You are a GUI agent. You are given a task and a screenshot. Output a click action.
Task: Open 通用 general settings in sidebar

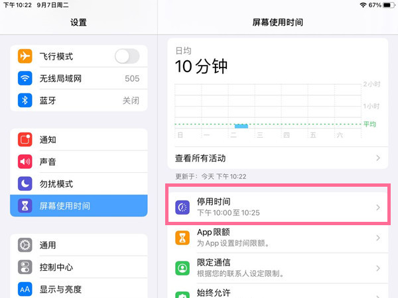point(78,245)
